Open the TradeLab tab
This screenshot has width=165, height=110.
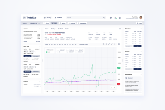click(72, 23)
